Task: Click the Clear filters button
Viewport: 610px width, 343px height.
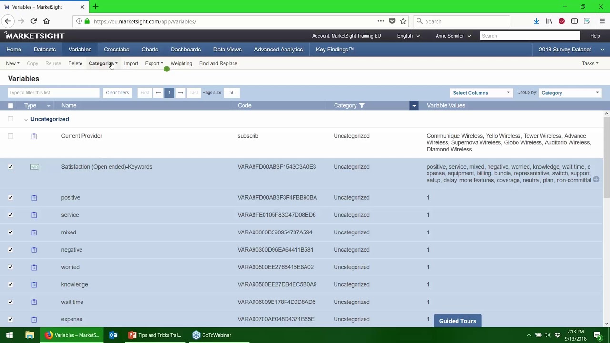Action: tap(117, 92)
